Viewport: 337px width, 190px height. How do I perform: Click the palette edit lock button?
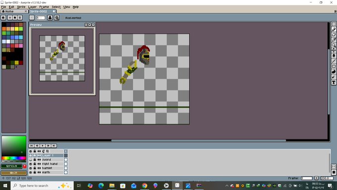tap(3, 18)
